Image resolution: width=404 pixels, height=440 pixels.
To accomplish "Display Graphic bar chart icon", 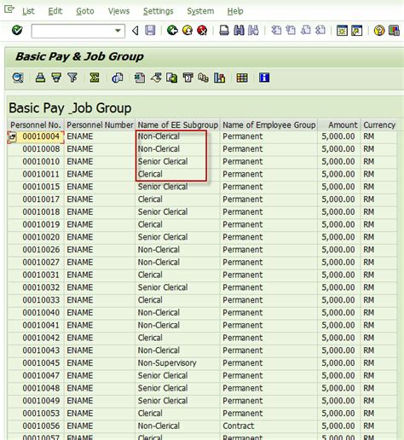I will [x=219, y=78].
